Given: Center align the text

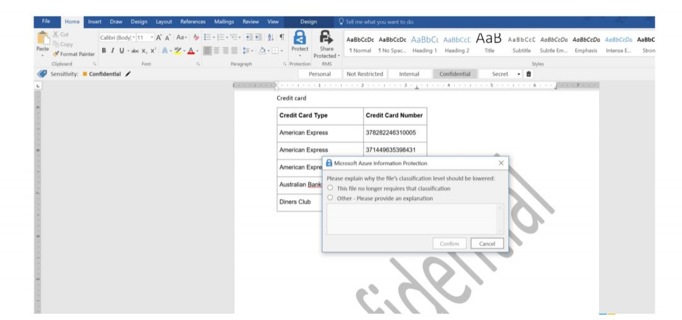Looking at the screenshot, I should click(x=217, y=51).
